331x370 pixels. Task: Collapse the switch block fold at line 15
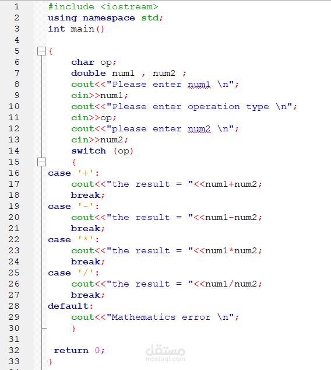point(41,162)
